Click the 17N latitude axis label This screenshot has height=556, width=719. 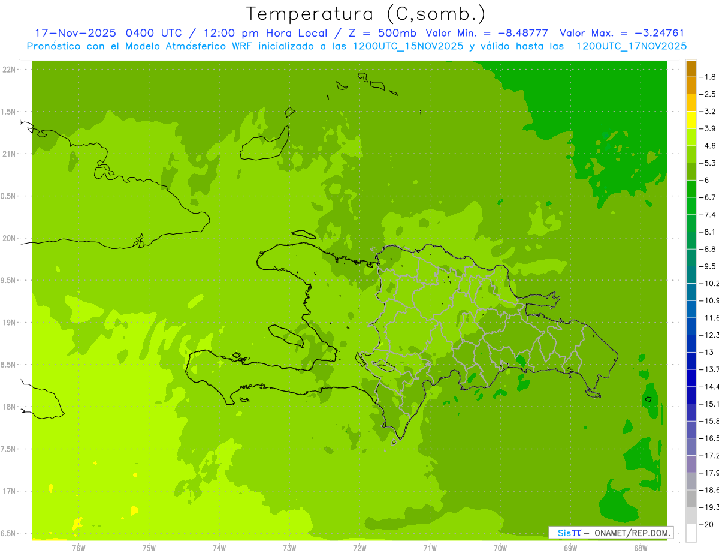coord(10,491)
